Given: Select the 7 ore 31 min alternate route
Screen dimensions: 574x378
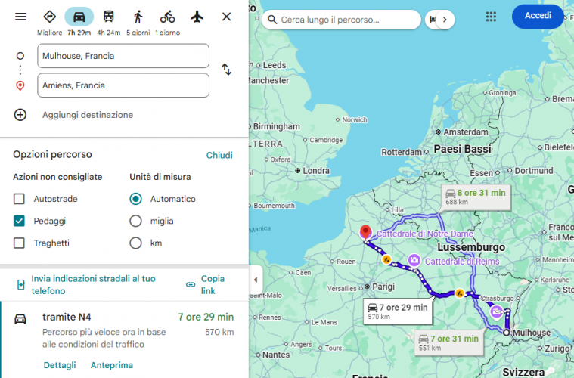Looking at the screenshot, I should coord(448,343).
